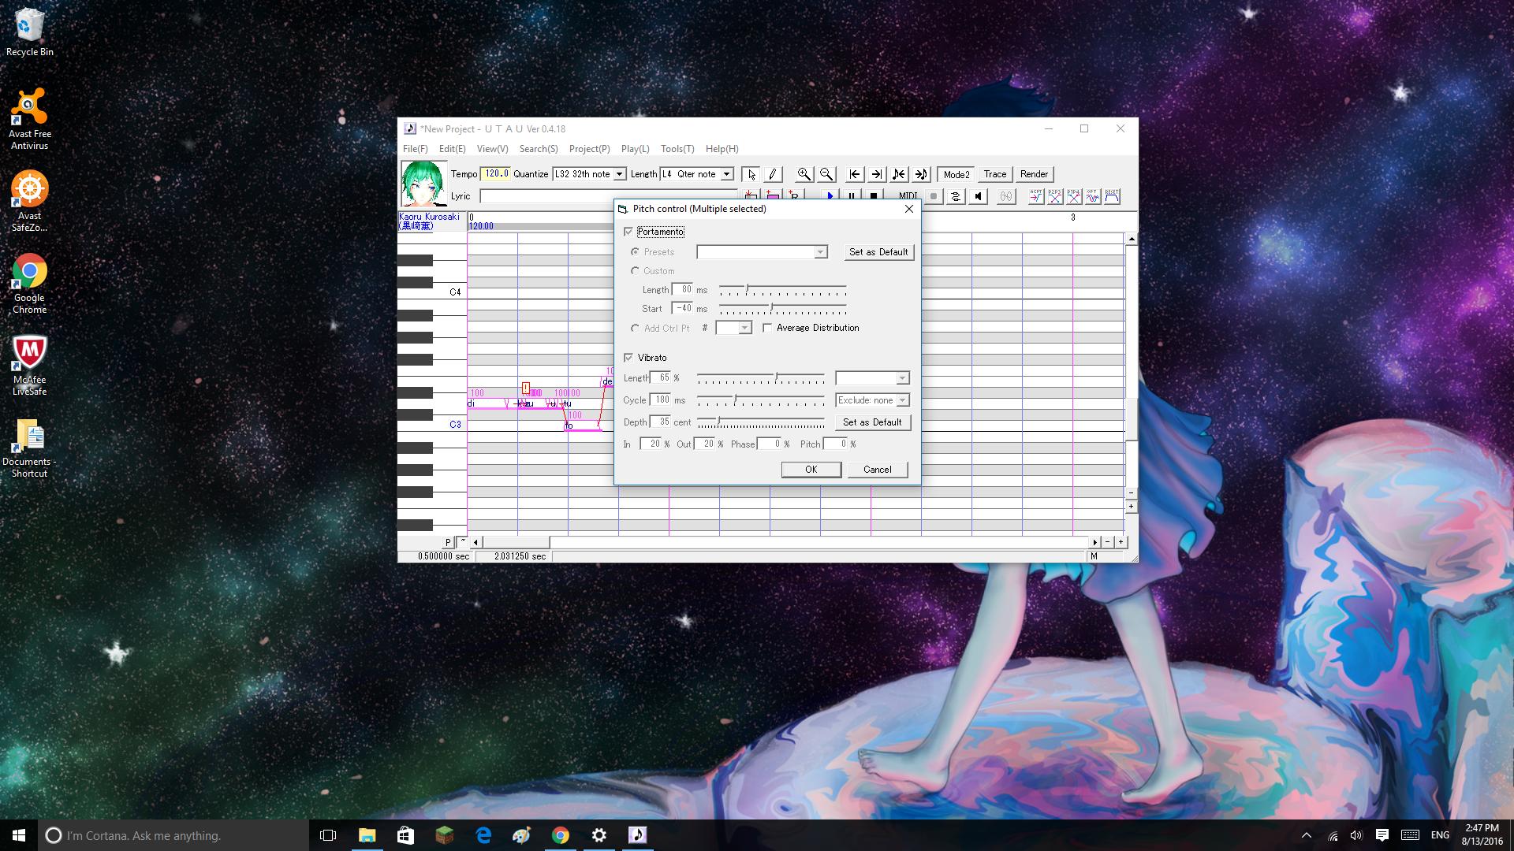Open the Action Center notifications icon
The image size is (1514, 851).
coord(1382,835)
